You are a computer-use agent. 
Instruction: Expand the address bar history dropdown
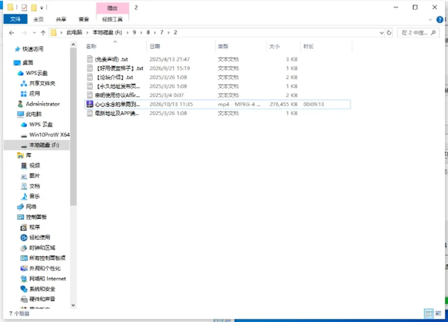pyautogui.click(x=381, y=33)
